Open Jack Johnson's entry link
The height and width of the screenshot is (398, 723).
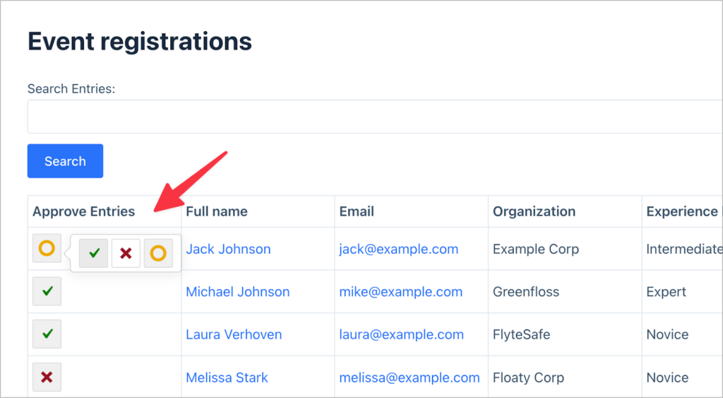(228, 249)
